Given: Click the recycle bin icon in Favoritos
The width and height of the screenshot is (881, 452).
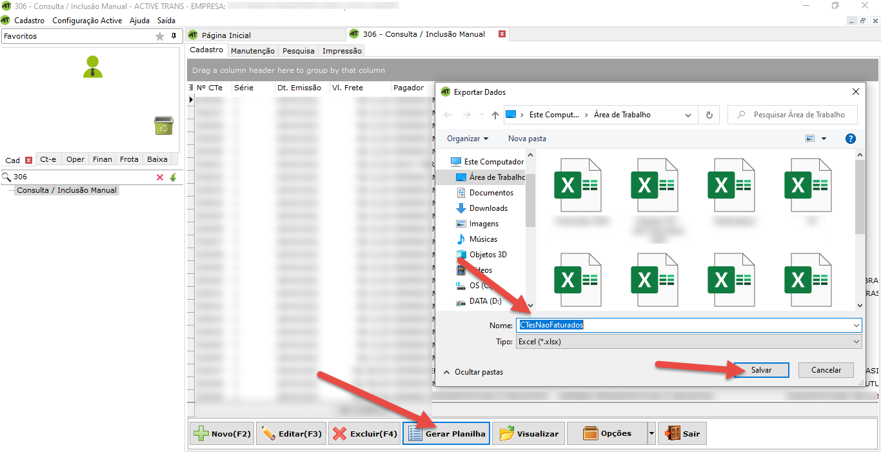Looking at the screenshot, I should pyautogui.click(x=164, y=125).
